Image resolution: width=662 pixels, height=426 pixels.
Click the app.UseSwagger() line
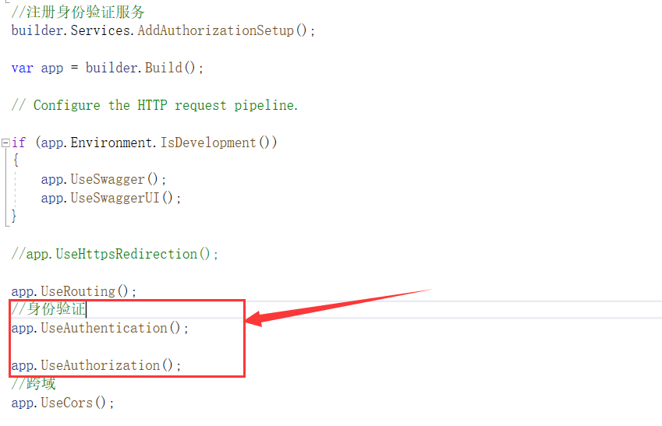pos(104,179)
